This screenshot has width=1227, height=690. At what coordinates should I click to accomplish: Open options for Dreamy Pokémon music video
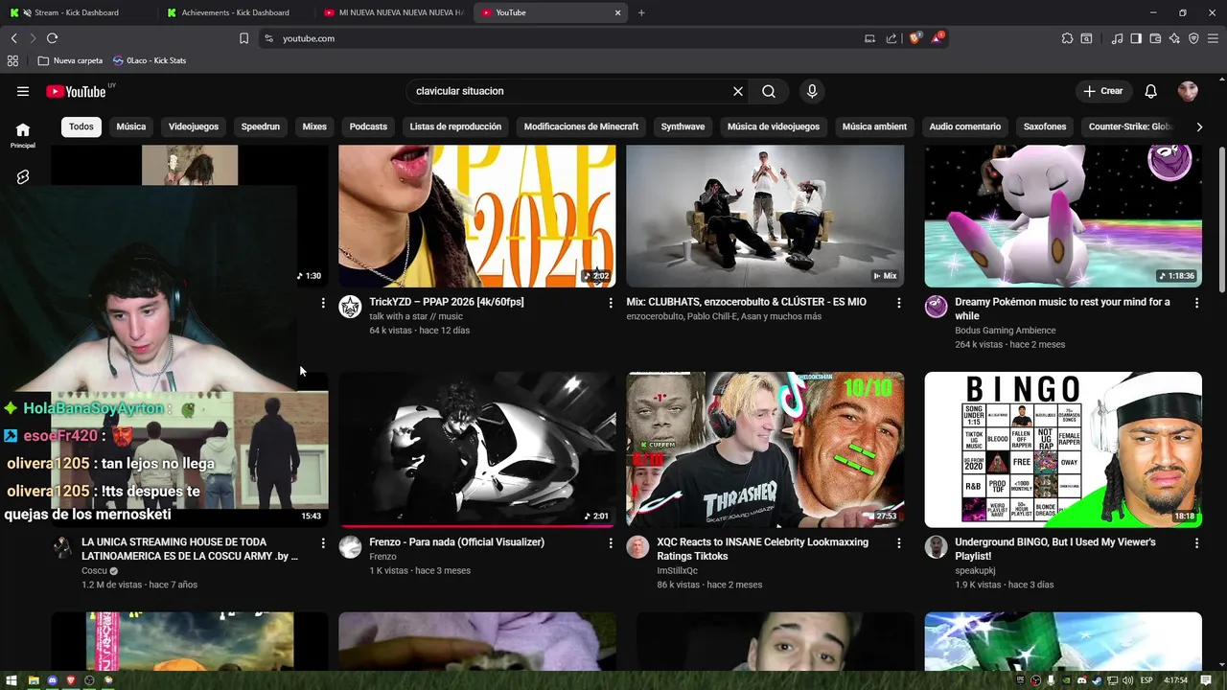[x=1196, y=303]
